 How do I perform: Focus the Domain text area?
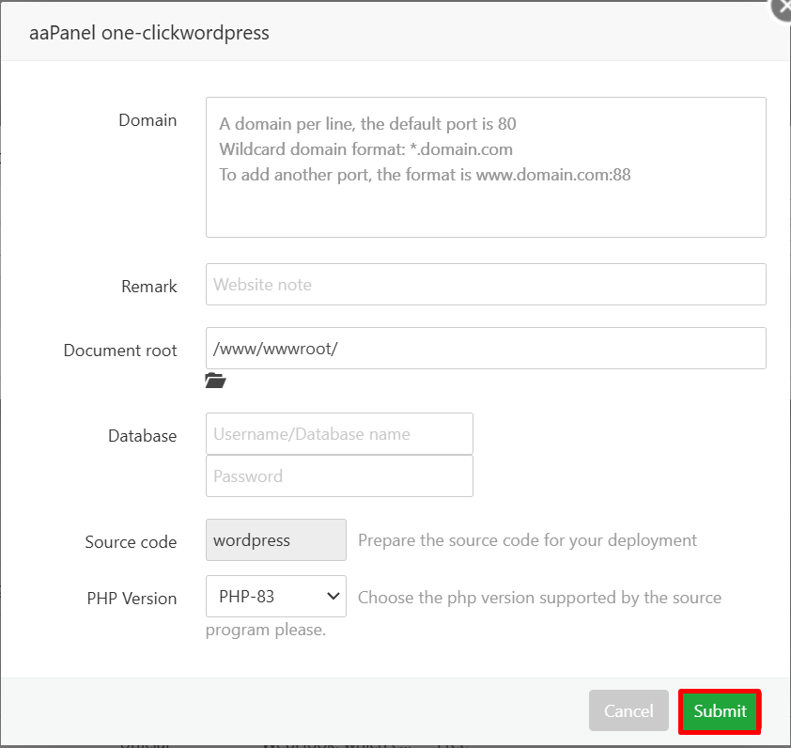pos(486,167)
